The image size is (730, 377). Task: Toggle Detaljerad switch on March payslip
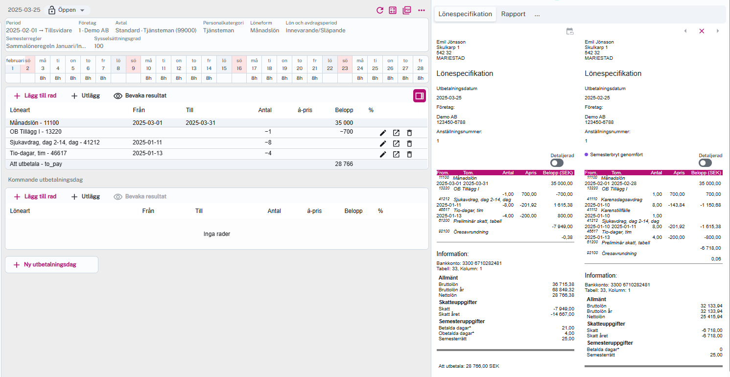coord(557,163)
